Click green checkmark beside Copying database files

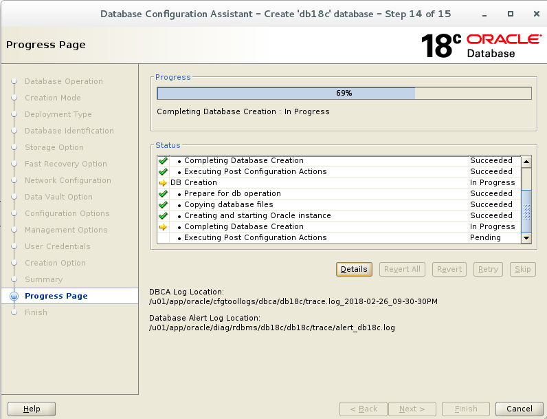(x=163, y=204)
